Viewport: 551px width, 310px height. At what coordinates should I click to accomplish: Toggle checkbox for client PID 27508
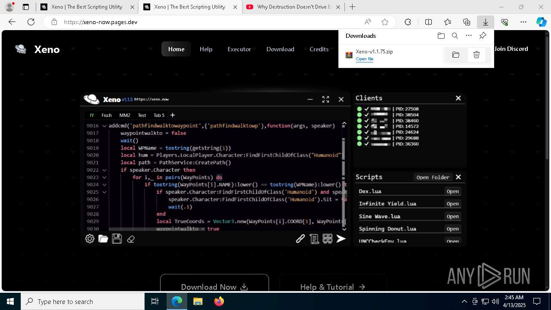click(x=367, y=109)
